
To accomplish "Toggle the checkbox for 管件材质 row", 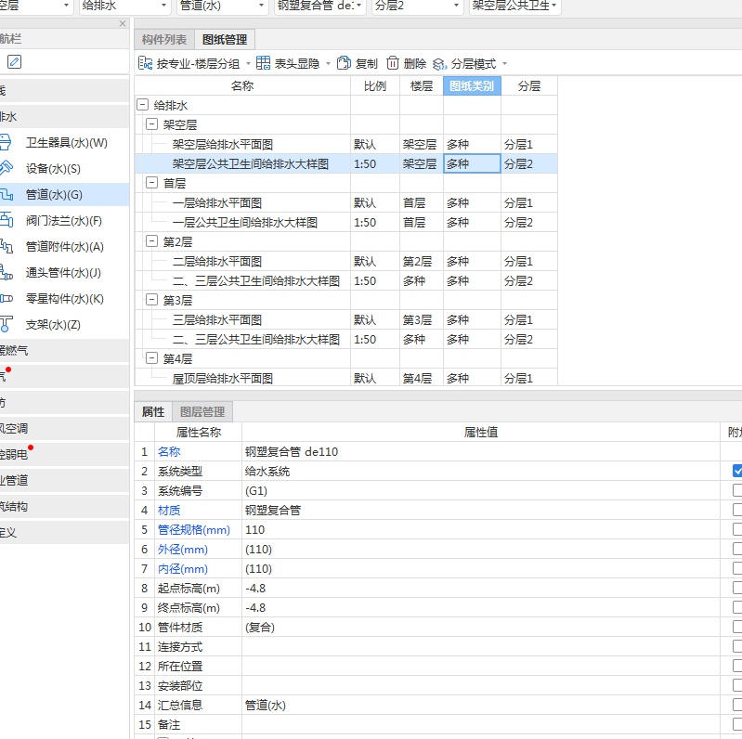I will click(x=737, y=627).
